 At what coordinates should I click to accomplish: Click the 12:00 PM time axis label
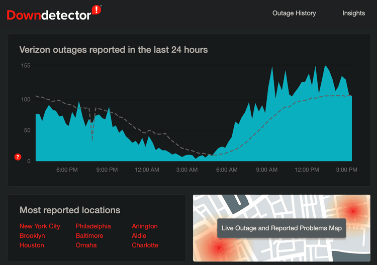pos(307,170)
